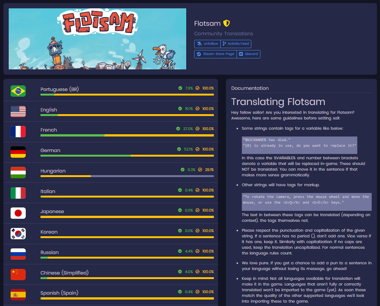Open the Discord link
380x306 pixels.
[x=248, y=54]
